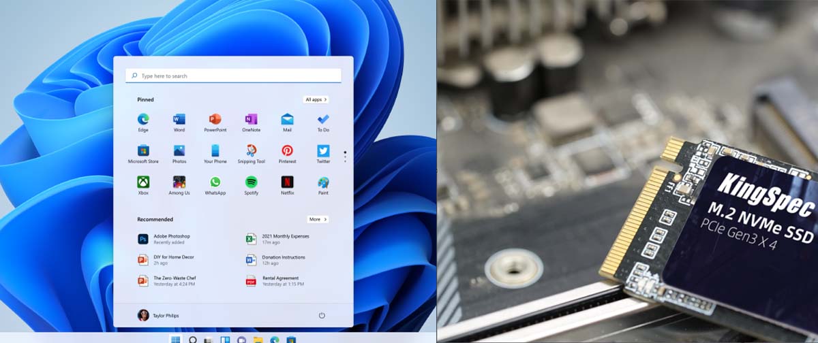Open the Rental Agreement PDF

[275, 280]
